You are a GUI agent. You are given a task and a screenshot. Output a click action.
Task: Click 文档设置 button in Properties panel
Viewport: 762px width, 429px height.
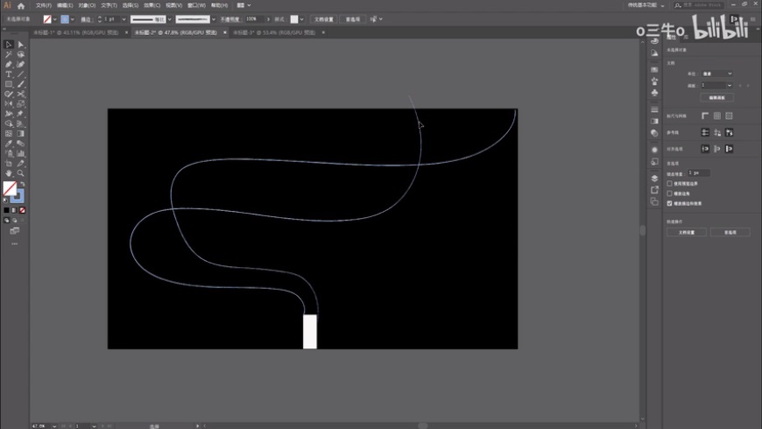[x=686, y=232]
